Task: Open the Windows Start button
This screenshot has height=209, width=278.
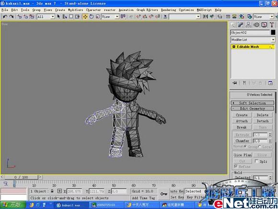Action: coord(13,205)
